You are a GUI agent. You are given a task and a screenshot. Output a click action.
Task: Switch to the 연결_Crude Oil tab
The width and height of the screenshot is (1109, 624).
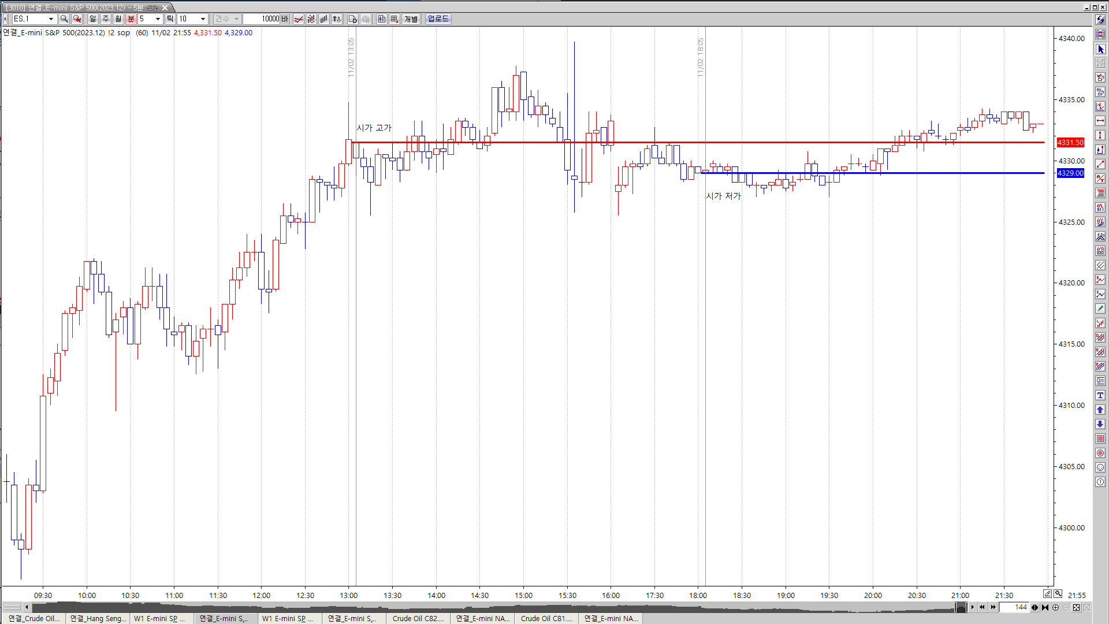point(34,618)
